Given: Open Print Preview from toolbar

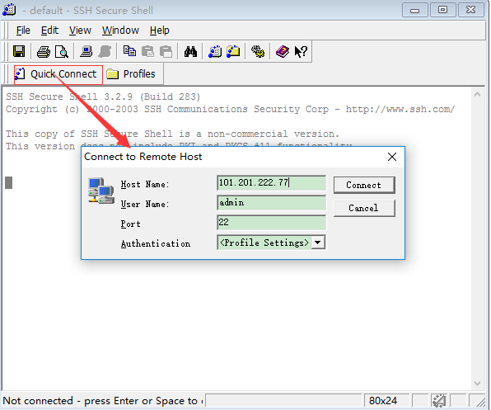Looking at the screenshot, I should pos(62,51).
